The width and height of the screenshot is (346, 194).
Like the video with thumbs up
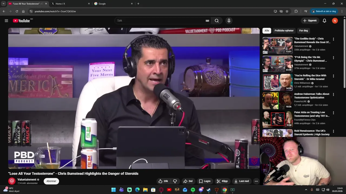[x=163, y=181]
